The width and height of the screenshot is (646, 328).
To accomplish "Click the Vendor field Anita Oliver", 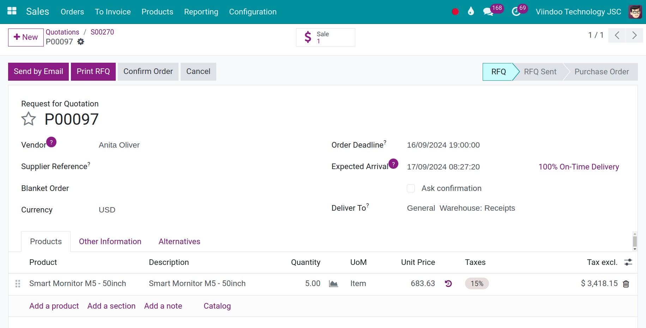I will [x=119, y=145].
